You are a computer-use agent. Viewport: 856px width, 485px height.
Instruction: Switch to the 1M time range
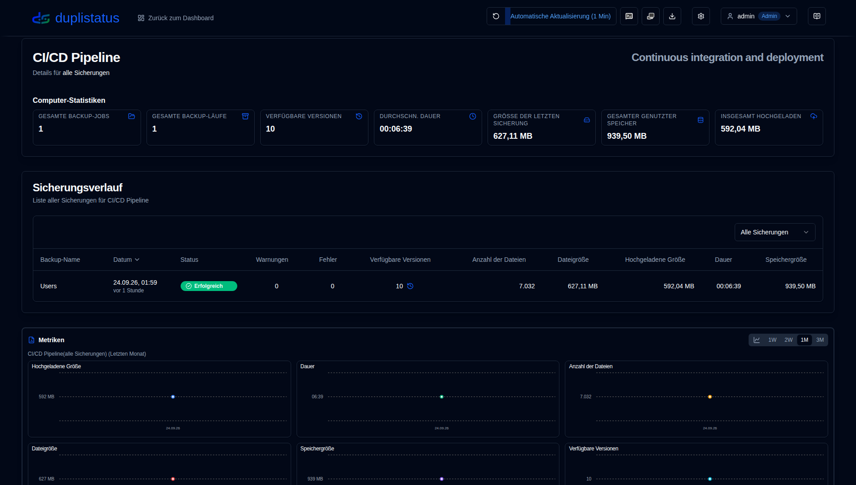point(804,340)
